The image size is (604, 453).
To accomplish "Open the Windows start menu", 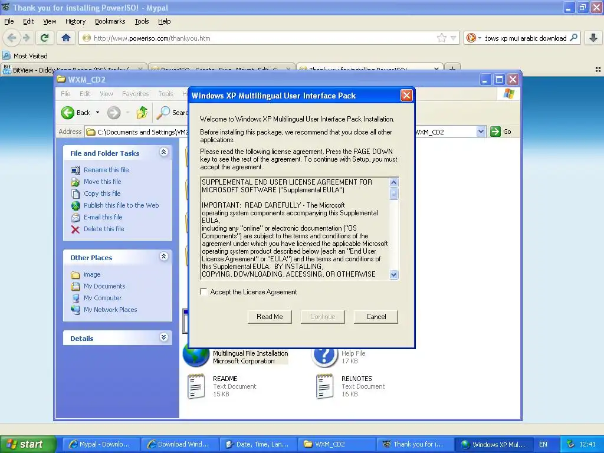I will [x=27, y=444].
